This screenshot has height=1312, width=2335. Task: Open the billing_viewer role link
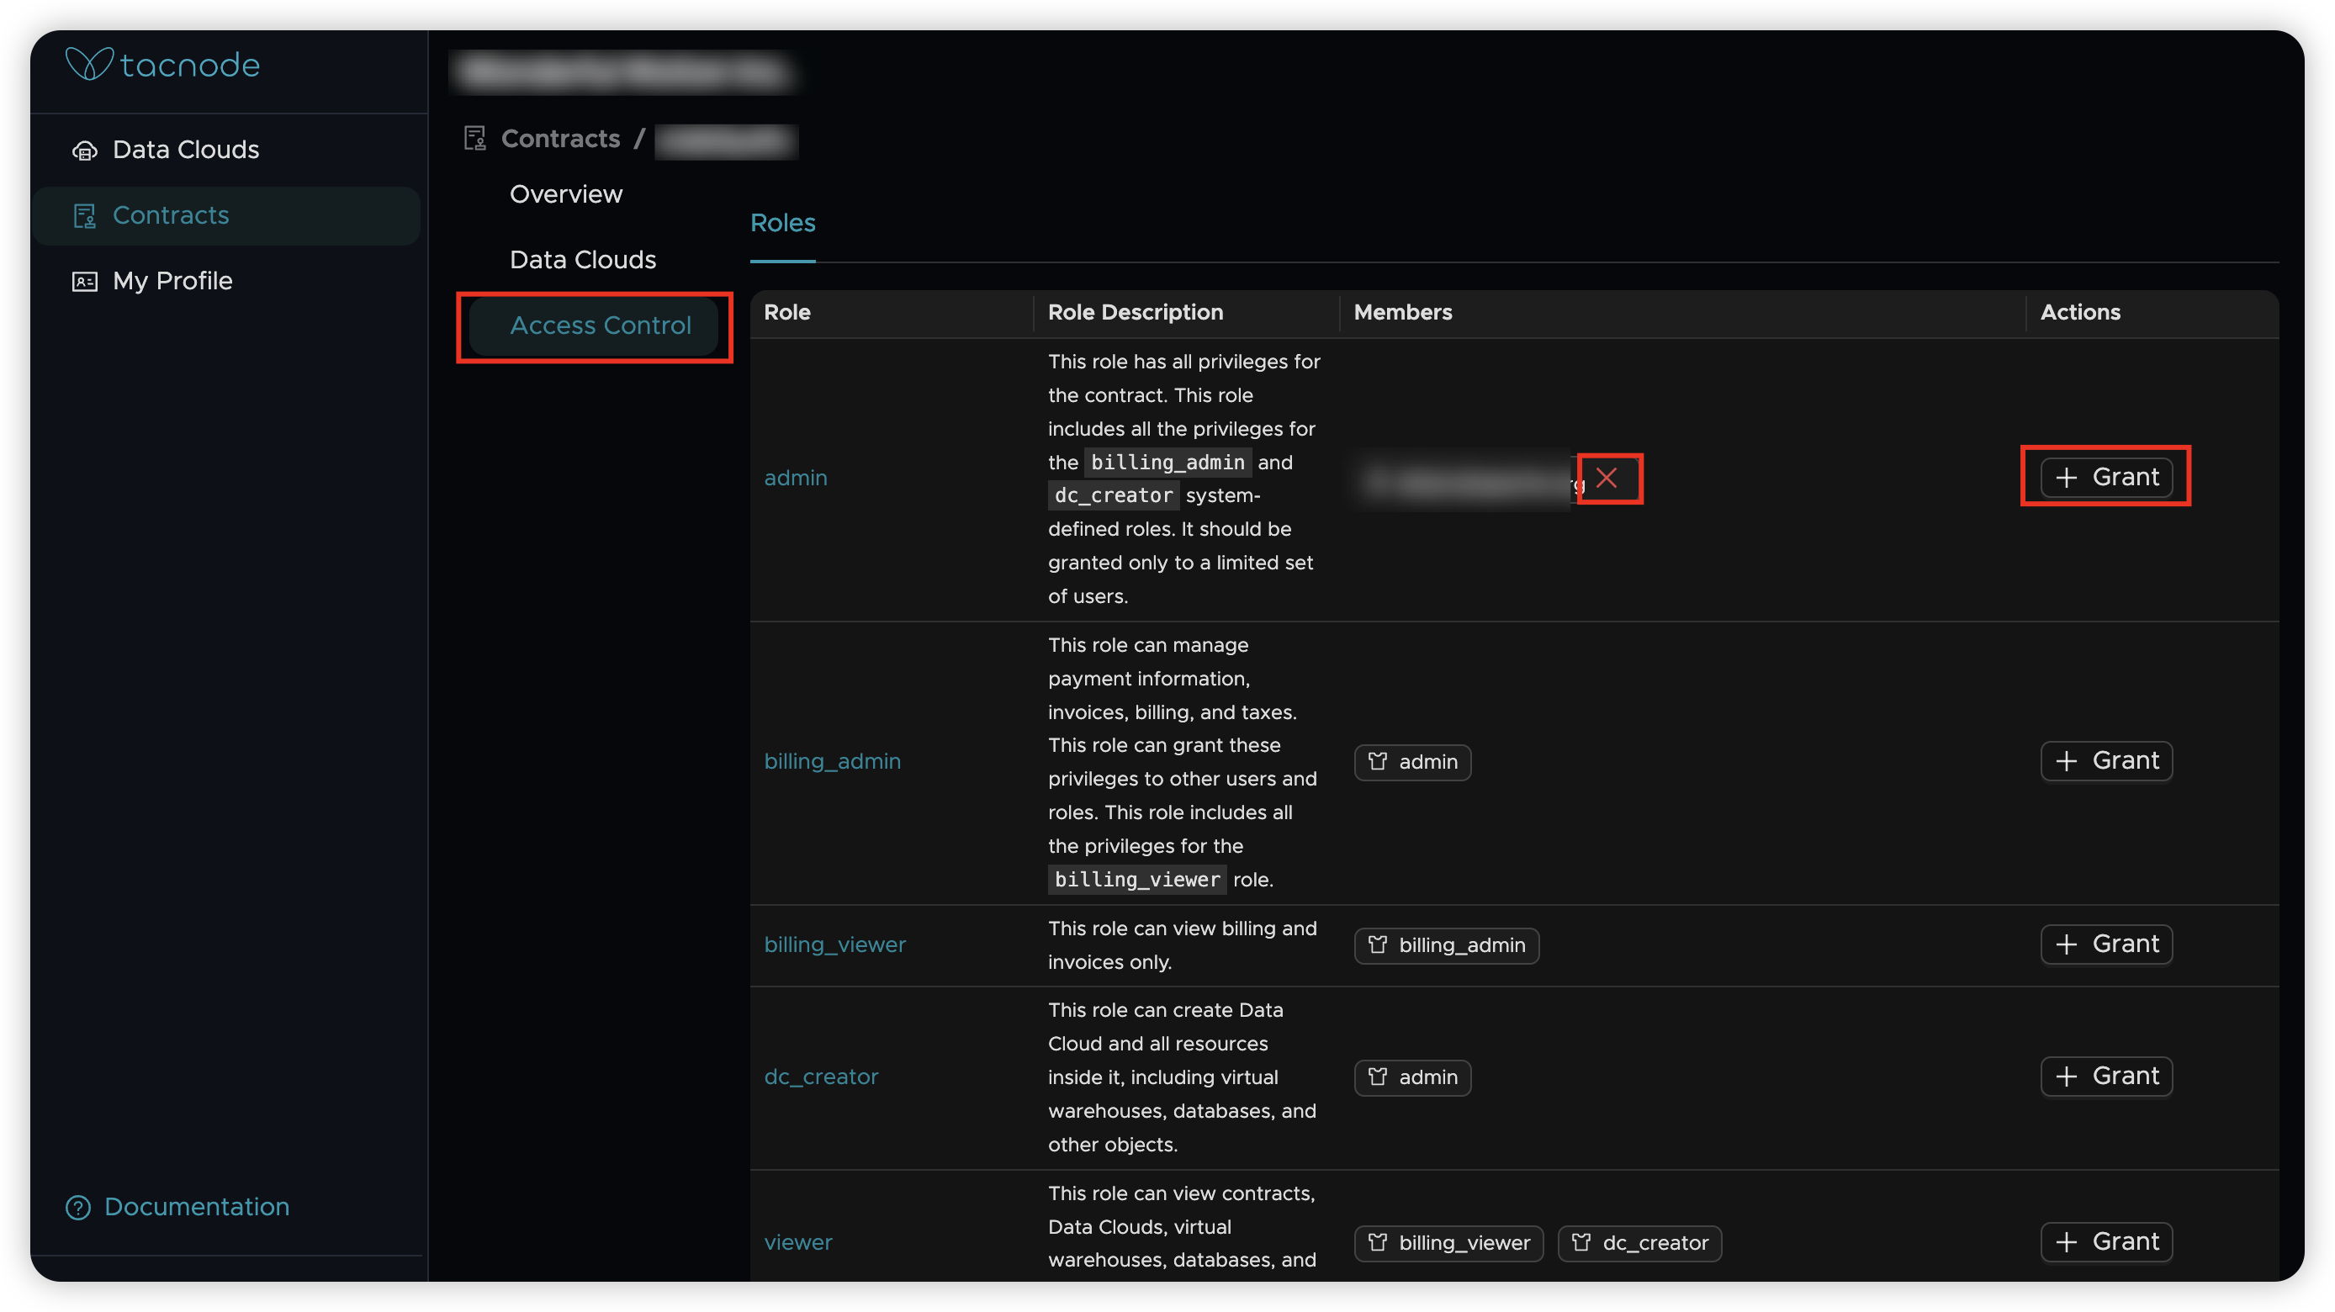tap(835, 944)
